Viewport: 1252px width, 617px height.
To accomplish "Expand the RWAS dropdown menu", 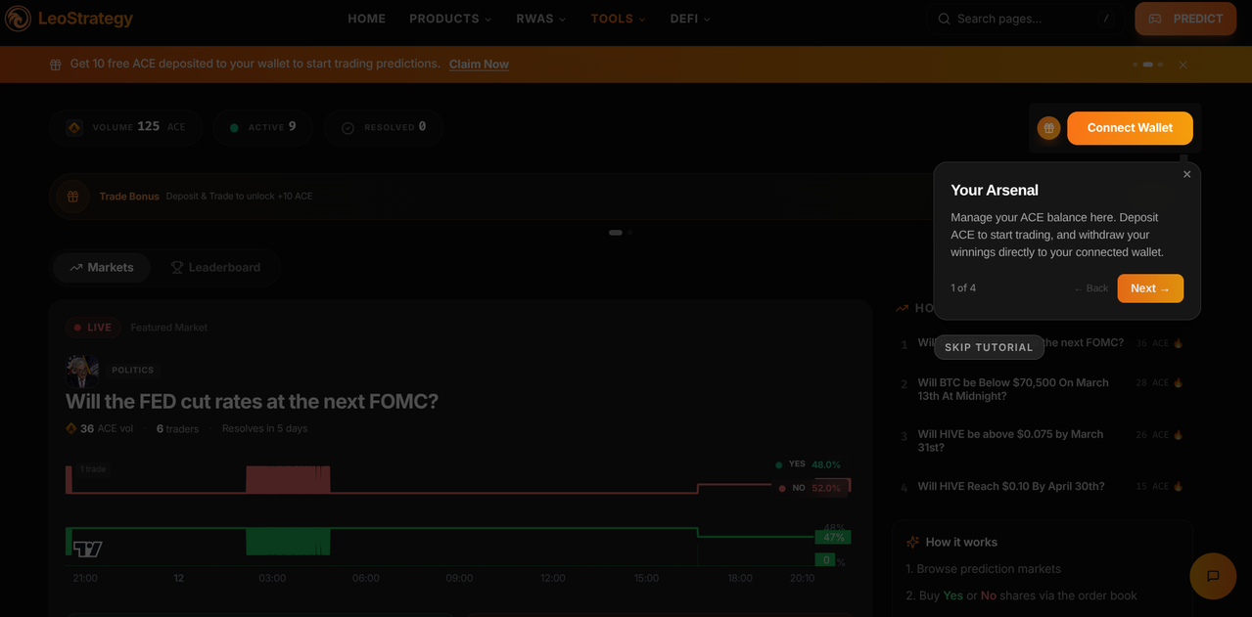I will tap(541, 19).
